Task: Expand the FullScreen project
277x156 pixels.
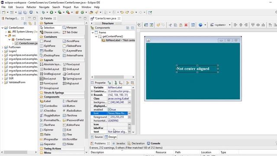Action: [3, 47]
